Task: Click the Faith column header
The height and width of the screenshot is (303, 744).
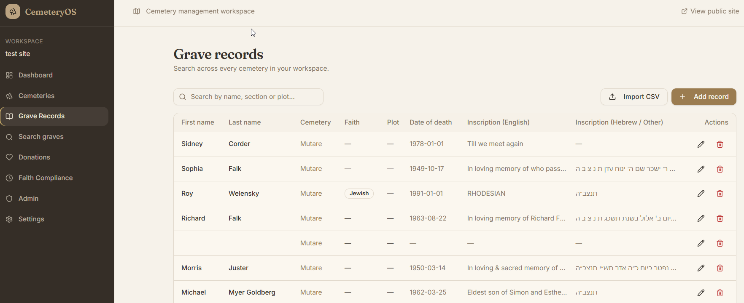Action: pyautogui.click(x=352, y=122)
